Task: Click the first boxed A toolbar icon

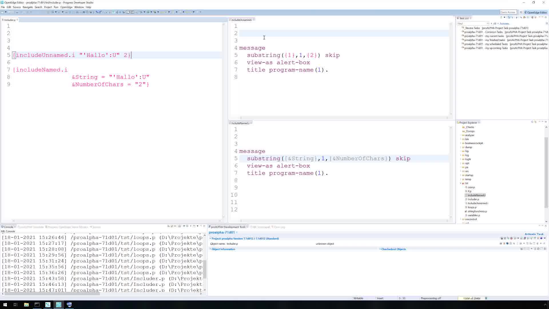Action: point(128,12)
